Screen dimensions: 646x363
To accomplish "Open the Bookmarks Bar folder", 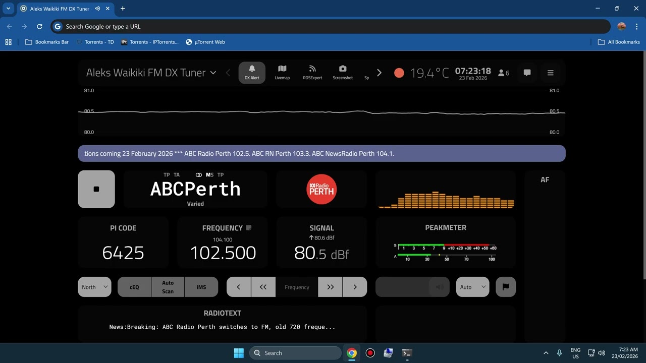I will click(47, 42).
